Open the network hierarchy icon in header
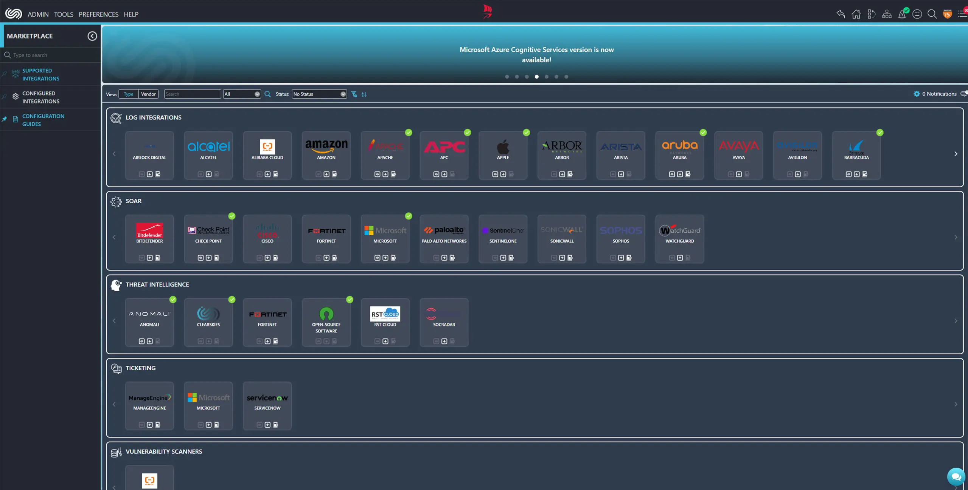Screen dimensions: 968x490 point(887,14)
